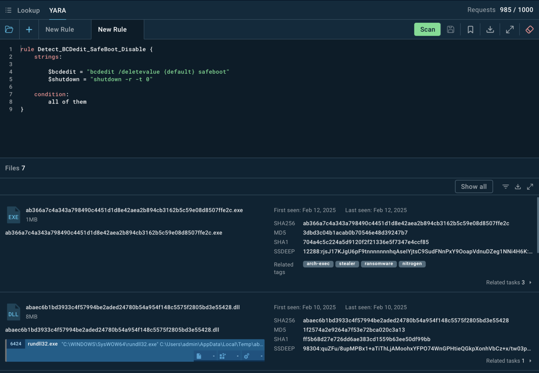The image size is (539, 373).
Task: Open the rule folder icon
Action: tap(9, 29)
